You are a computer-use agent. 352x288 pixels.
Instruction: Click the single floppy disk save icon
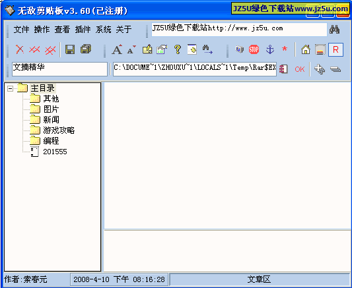(70, 49)
